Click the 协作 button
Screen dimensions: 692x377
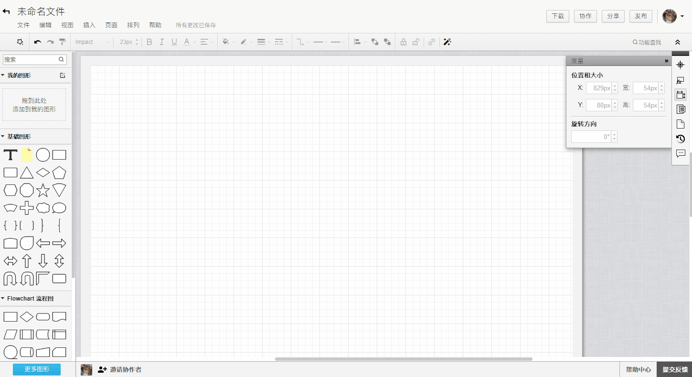pyautogui.click(x=586, y=16)
